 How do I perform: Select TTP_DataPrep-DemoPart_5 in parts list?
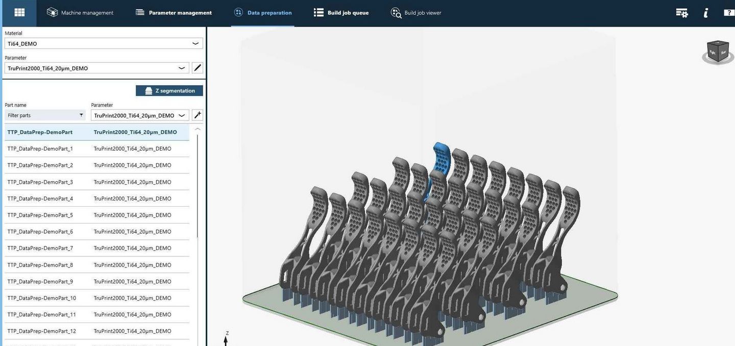40,215
